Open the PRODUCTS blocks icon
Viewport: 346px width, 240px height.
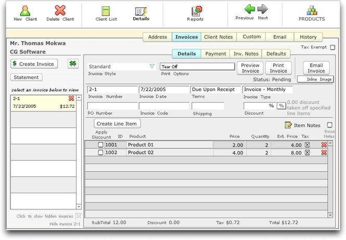click(x=312, y=10)
